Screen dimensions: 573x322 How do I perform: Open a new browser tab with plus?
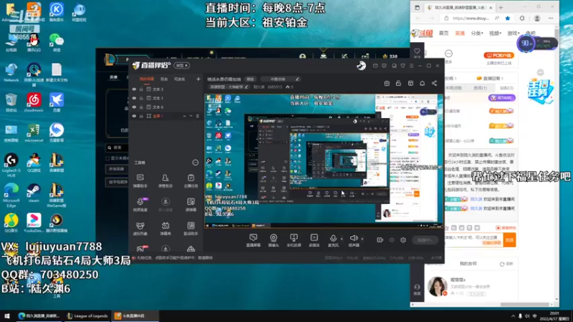[x=501, y=7]
